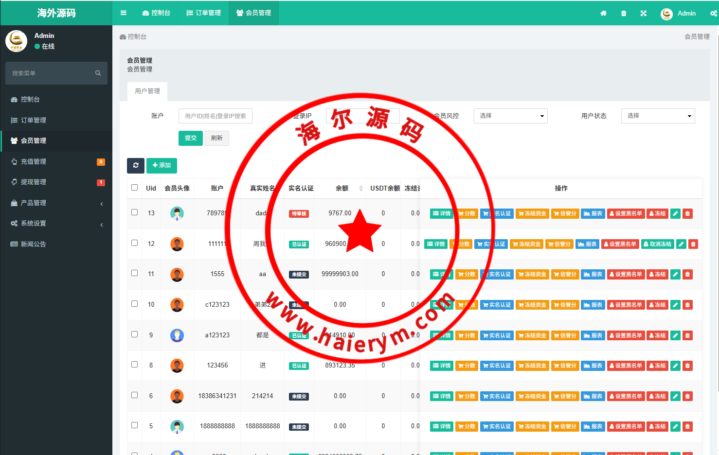Check the select-all checkbox in table header
This screenshot has width=719, height=455.
tap(135, 188)
